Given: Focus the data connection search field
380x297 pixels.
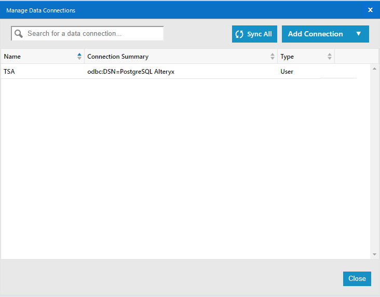Looking at the screenshot, I should click(87, 33).
